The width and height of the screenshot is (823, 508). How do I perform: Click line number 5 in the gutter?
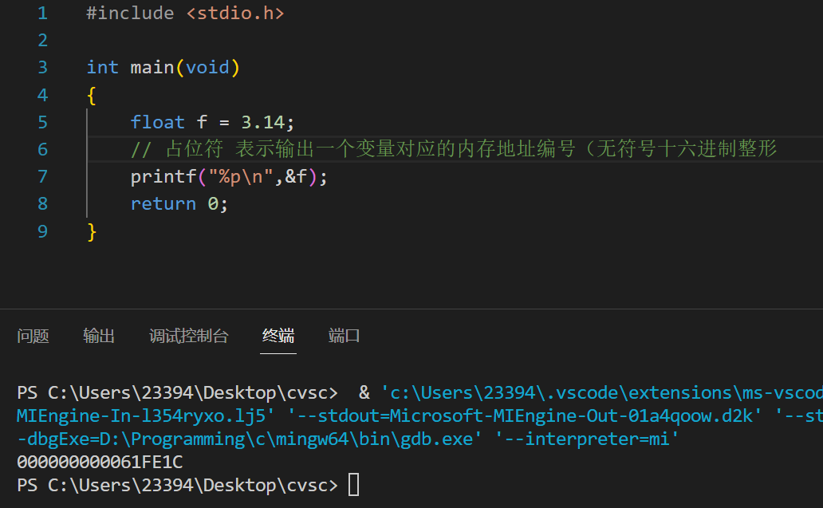42,121
